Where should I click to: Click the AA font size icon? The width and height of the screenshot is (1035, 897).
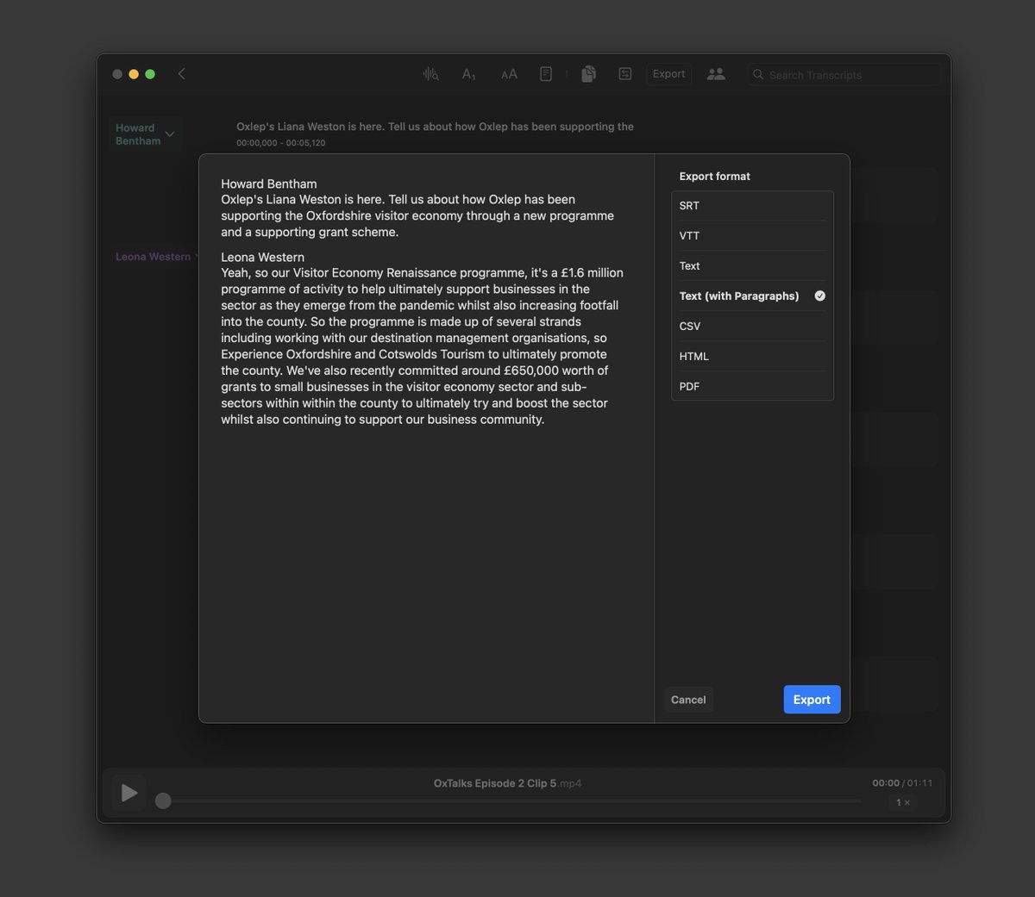coord(509,74)
